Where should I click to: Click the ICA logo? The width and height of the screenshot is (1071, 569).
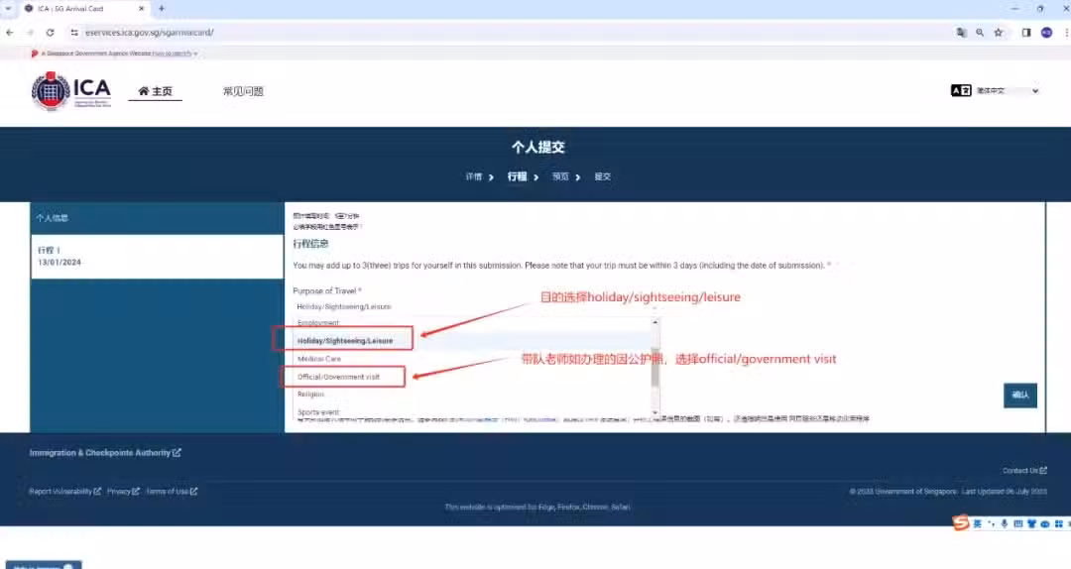71,91
